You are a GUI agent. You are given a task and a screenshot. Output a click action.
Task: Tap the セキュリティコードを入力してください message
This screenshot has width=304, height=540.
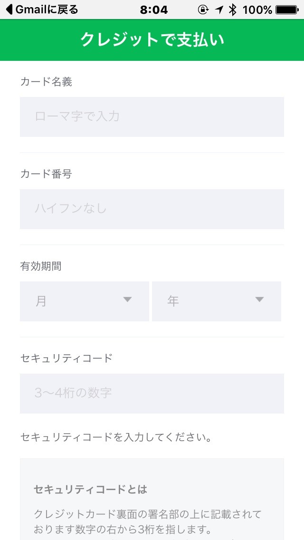click(x=116, y=437)
